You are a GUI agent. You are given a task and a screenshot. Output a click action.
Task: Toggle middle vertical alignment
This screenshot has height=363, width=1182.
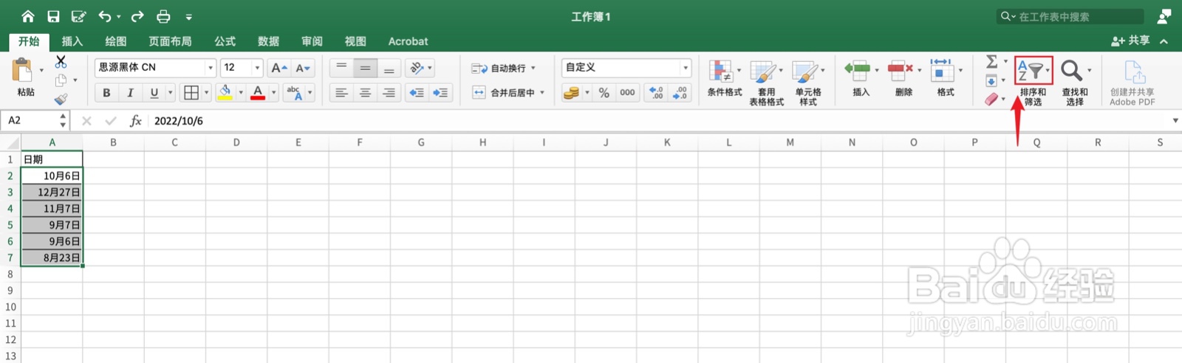365,67
